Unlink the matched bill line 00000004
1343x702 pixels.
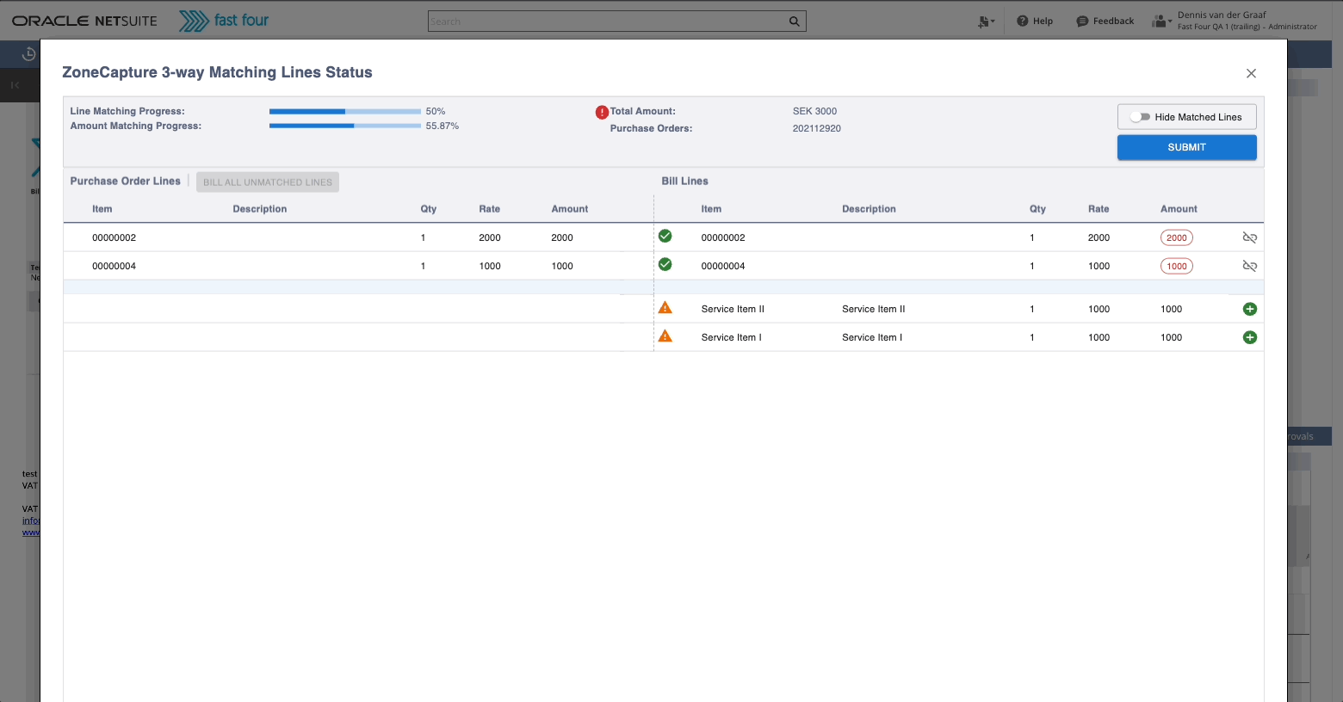pyautogui.click(x=1249, y=266)
